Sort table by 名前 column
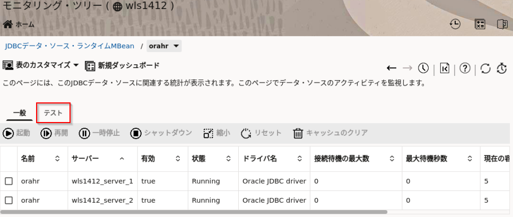The height and width of the screenshot is (217, 513). click(x=57, y=159)
